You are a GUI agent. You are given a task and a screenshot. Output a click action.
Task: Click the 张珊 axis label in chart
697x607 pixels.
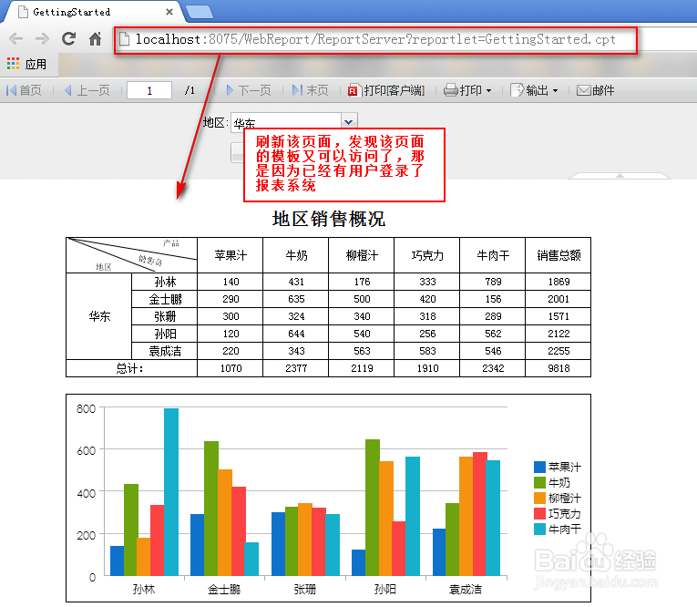(305, 590)
